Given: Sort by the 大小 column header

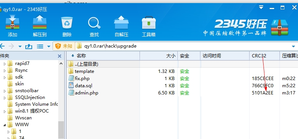Looking at the screenshot, I should pyautogui.click(x=159, y=56).
